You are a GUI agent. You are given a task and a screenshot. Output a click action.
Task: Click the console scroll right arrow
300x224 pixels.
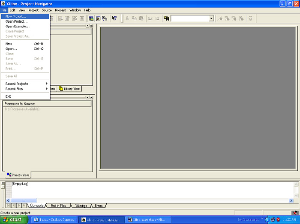(291, 200)
